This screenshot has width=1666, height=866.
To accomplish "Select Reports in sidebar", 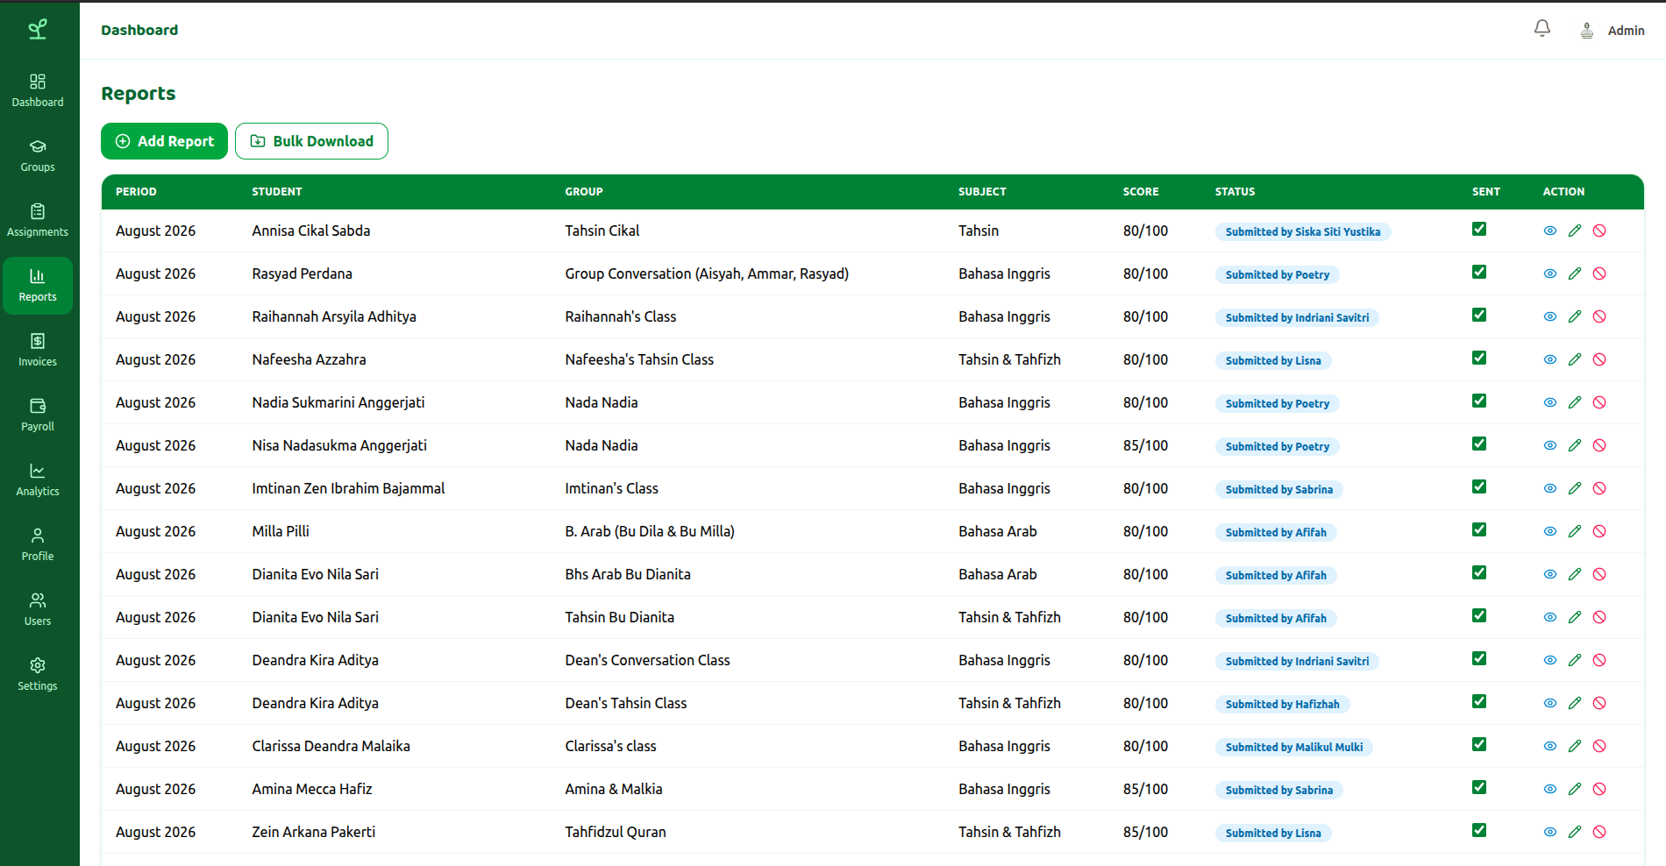I will pyautogui.click(x=38, y=286).
